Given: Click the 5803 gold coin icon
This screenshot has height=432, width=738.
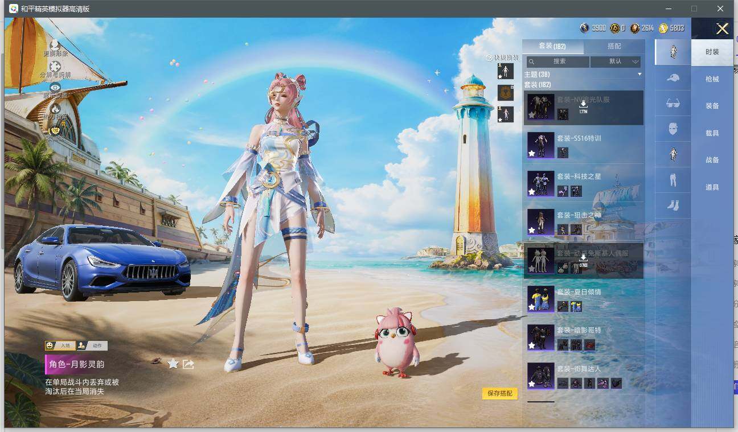Looking at the screenshot, I should [x=663, y=28].
